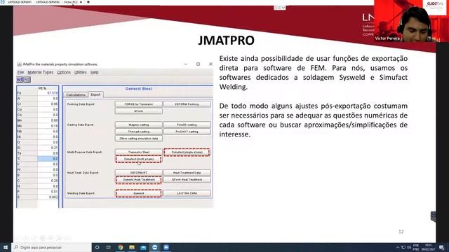Click the QForm Heat Treatment button

point(187,180)
